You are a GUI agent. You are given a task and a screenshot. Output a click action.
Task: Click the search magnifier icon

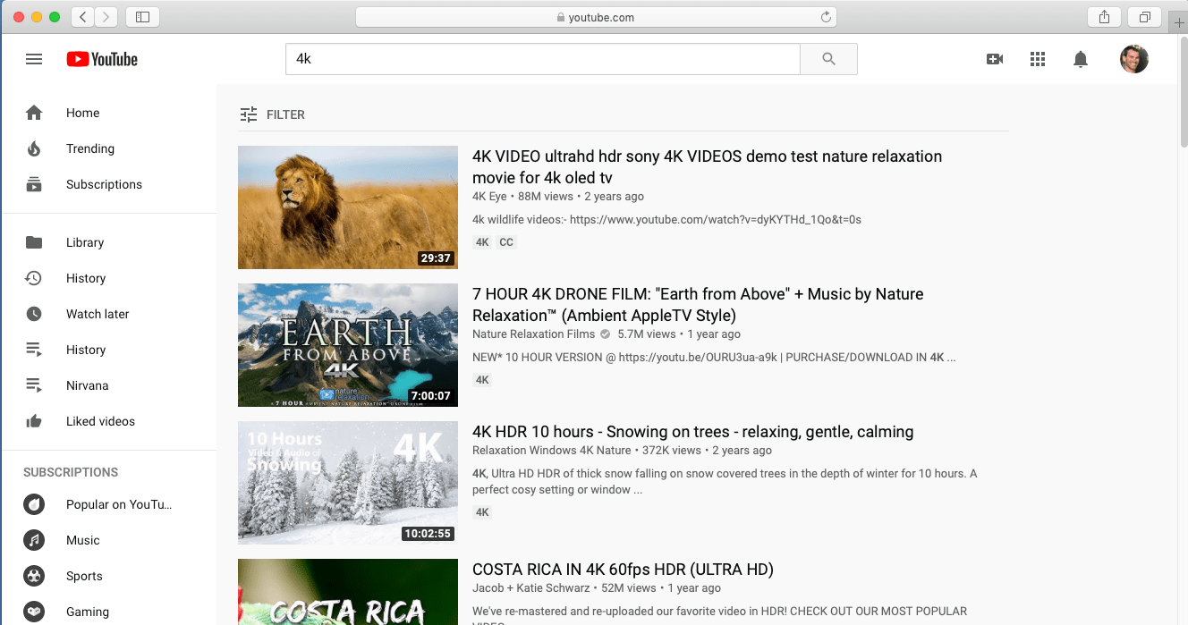(x=827, y=59)
